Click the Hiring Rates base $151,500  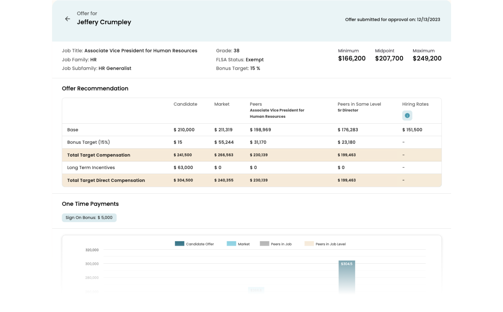click(412, 130)
